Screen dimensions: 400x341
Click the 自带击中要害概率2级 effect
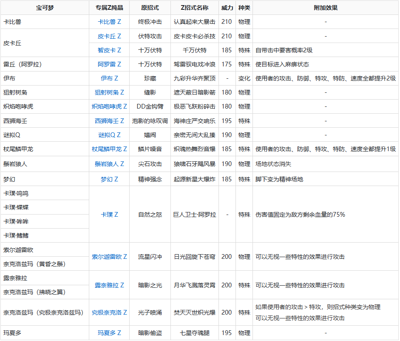pos(284,50)
